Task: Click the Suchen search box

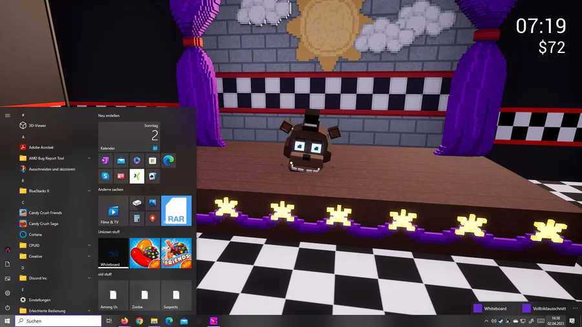Action: (x=58, y=321)
